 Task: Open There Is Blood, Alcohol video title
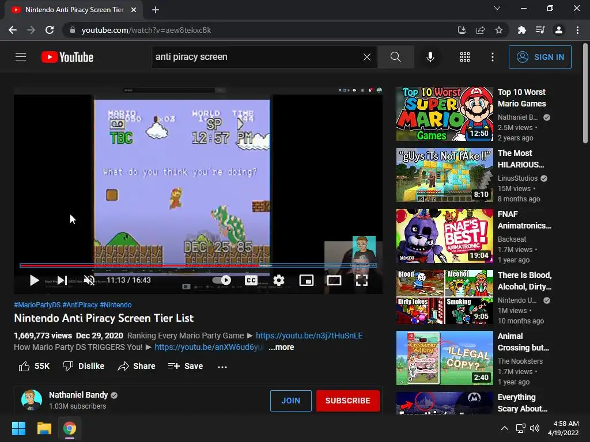tap(524, 281)
